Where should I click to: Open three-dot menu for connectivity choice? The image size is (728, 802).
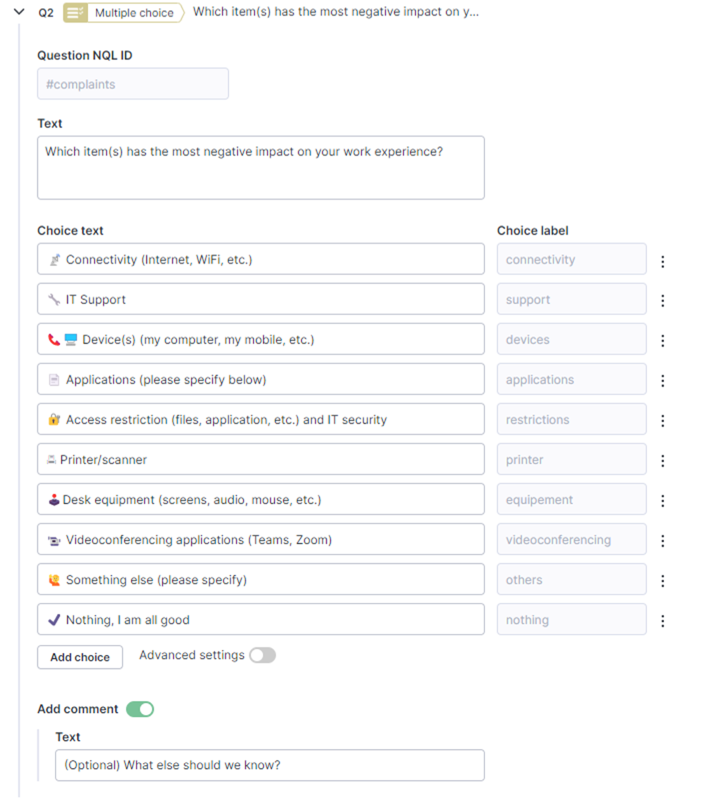[x=663, y=261]
